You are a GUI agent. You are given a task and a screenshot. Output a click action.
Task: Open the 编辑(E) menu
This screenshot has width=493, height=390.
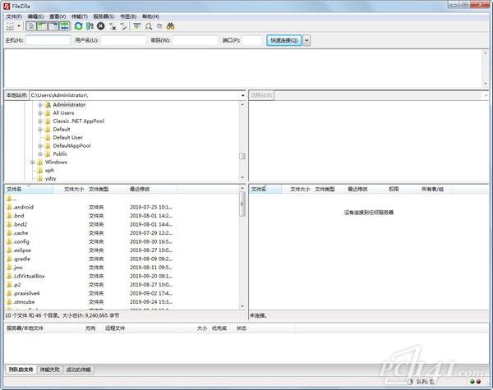pyautogui.click(x=35, y=16)
